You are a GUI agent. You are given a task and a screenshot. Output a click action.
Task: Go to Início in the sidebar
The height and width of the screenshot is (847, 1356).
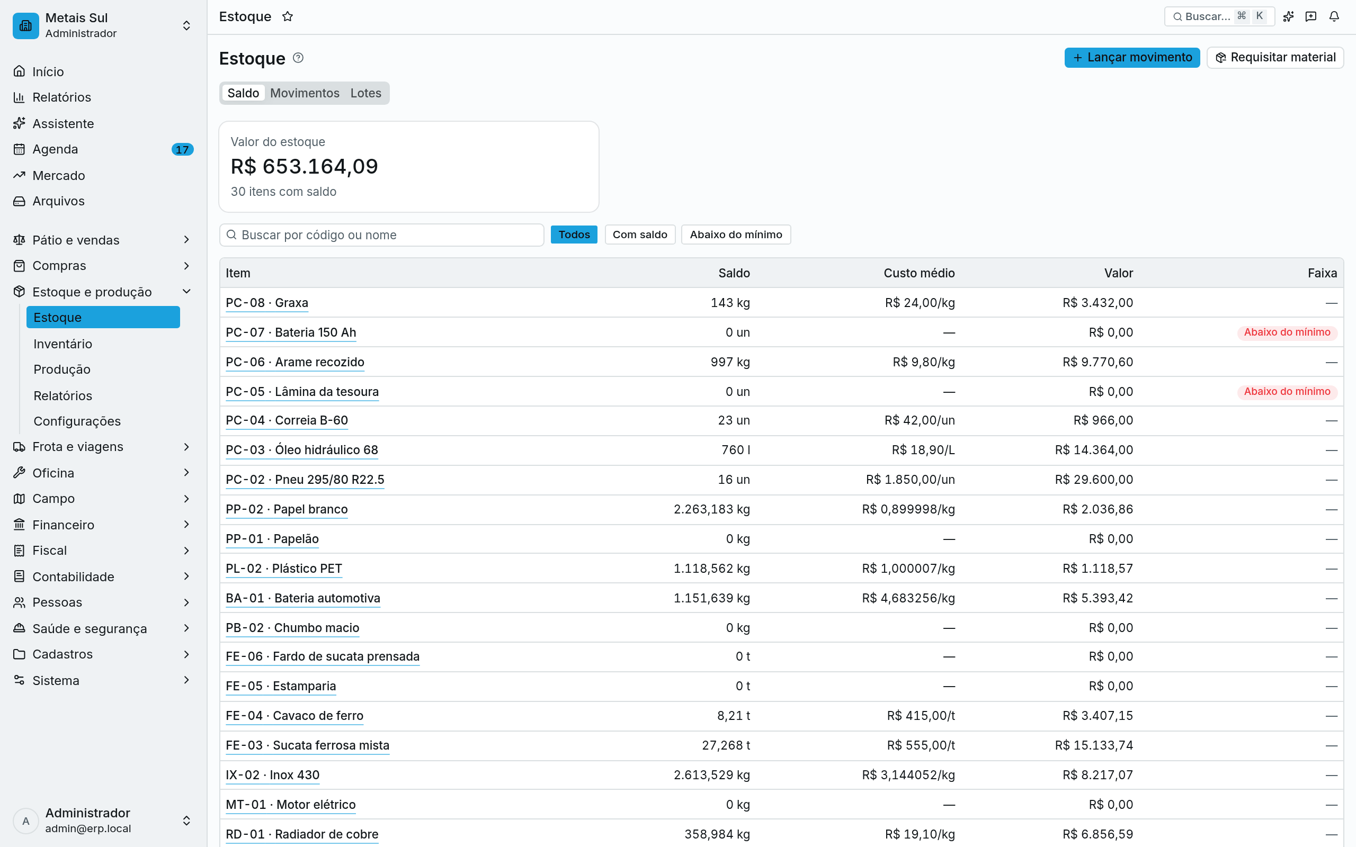(x=103, y=71)
